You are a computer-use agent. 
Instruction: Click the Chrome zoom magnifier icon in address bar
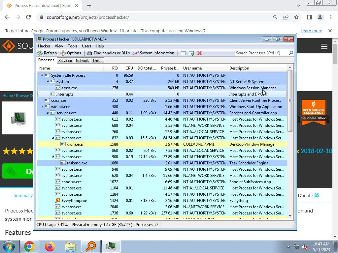(275, 17)
